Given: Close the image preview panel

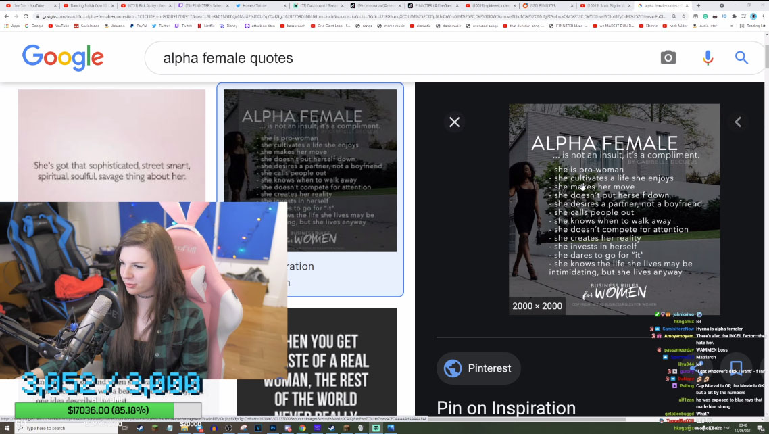Looking at the screenshot, I should [454, 122].
